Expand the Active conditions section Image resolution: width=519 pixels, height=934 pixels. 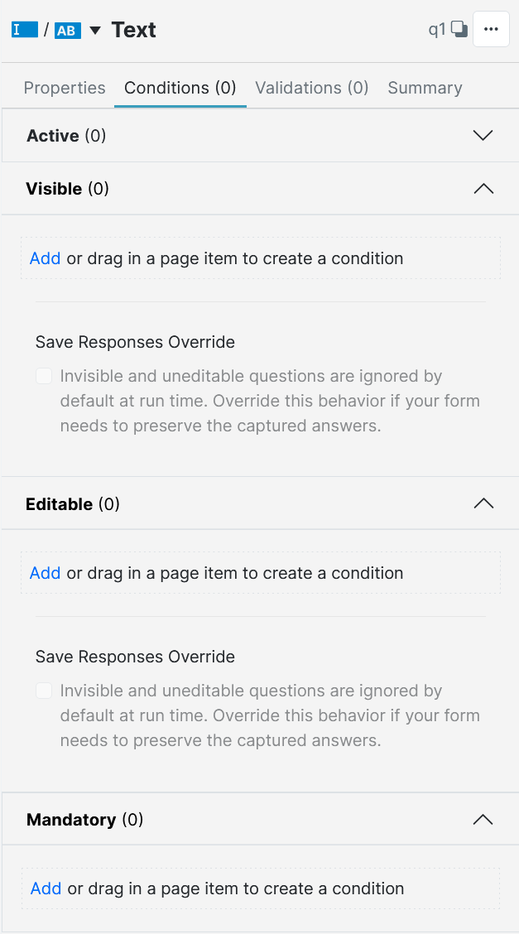coord(483,135)
